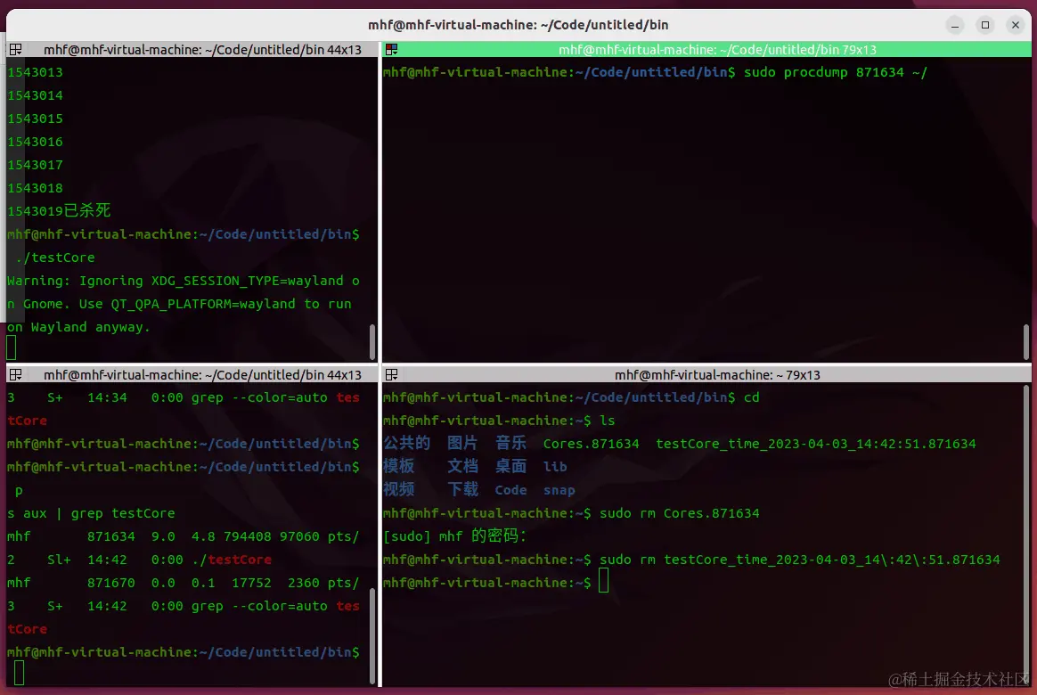Maximize the Terminator window
The height and width of the screenshot is (695, 1037).
pos(984,25)
